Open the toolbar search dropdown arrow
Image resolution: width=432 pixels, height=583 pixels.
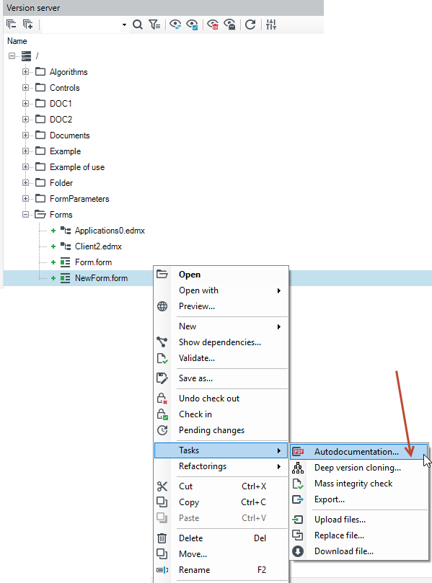[124, 25]
